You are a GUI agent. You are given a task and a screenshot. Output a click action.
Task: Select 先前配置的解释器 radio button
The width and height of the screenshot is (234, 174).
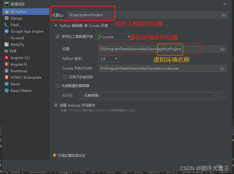(58, 86)
